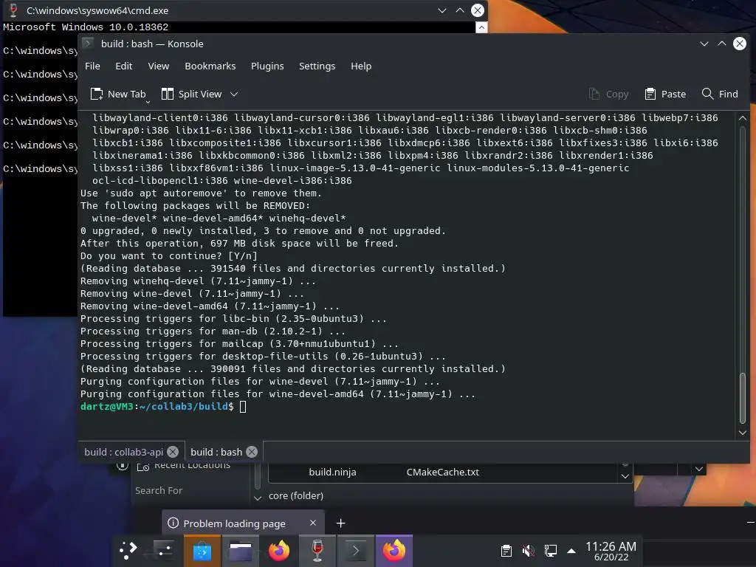
Task: Click the Konsole scrollbar up arrow
Action: click(x=743, y=118)
